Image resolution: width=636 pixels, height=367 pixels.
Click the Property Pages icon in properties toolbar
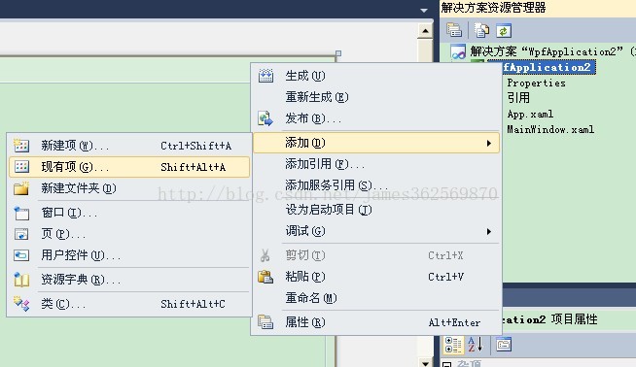(x=504, y=345)
